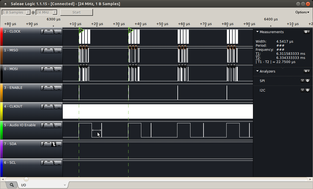Open the add analyzer plus dropdown

pyautogui.click(x=306, y=71)
